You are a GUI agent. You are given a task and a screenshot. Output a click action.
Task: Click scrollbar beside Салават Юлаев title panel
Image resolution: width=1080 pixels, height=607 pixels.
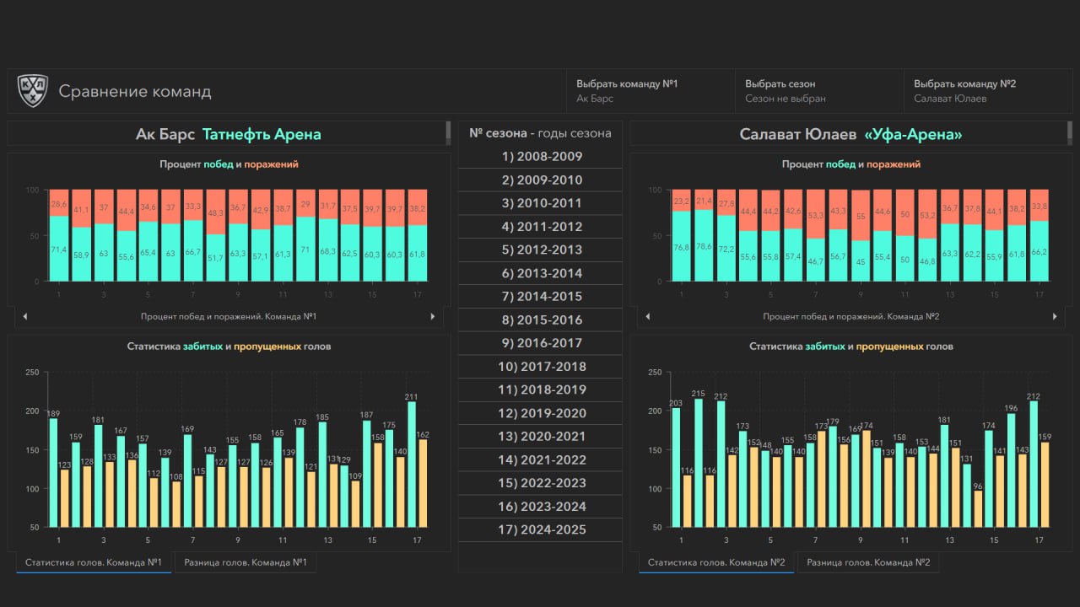tap(1070, 133)
